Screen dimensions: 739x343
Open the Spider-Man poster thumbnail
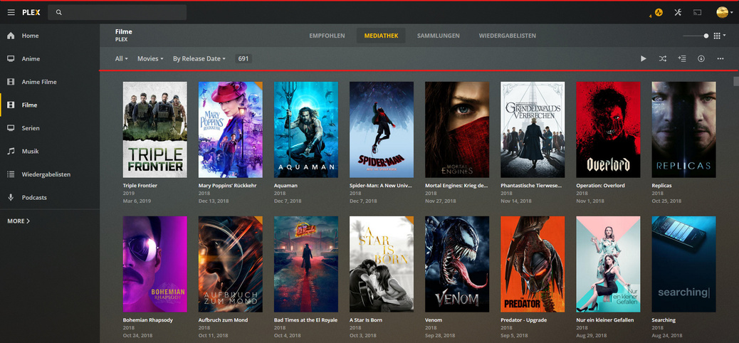(x=382, y=130)
